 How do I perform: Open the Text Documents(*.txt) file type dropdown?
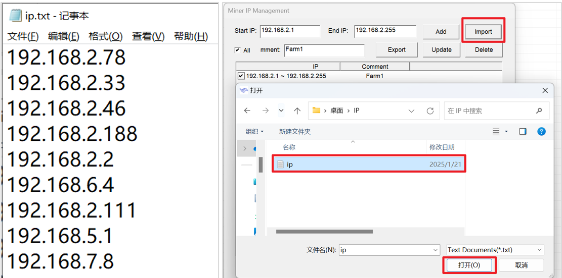pos(495,250)
